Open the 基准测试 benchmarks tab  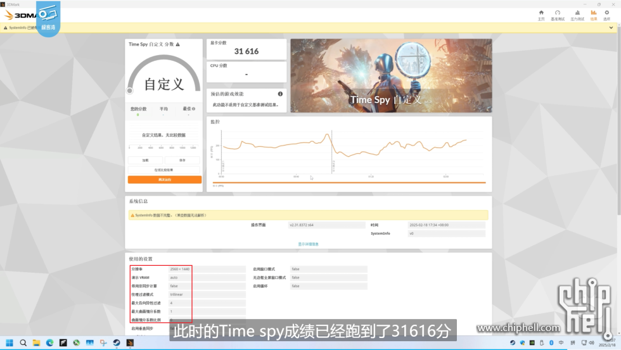(557, 15)
